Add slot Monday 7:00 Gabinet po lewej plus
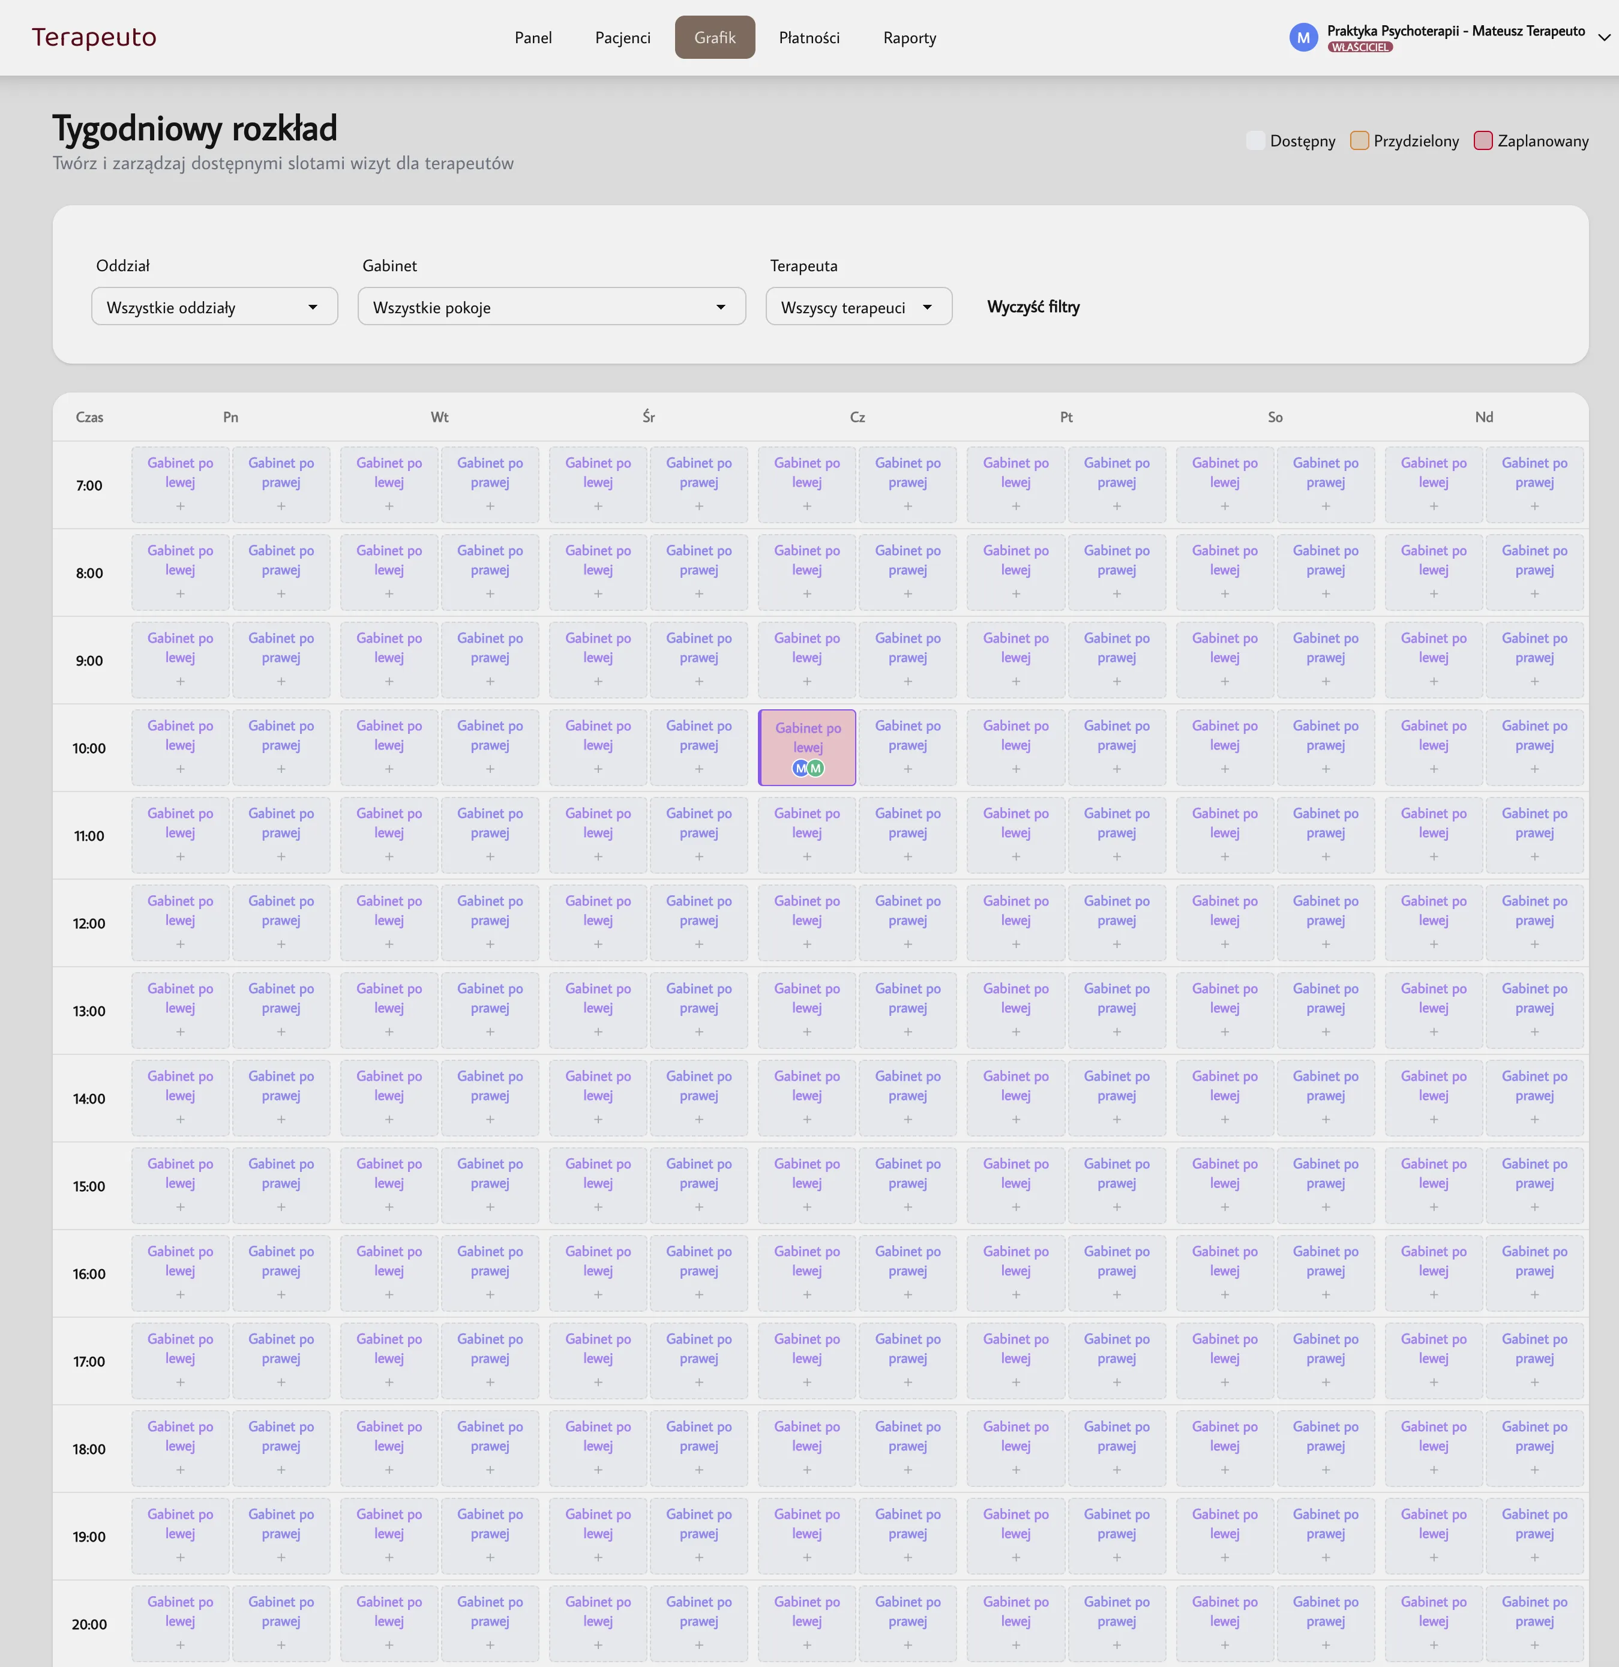1619x1667 pixels. 180,506
